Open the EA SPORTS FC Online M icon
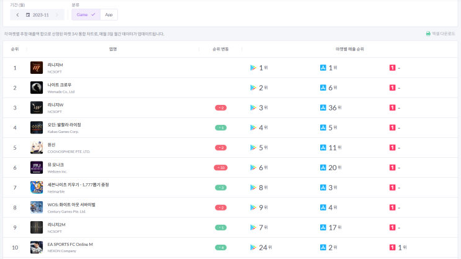461x259 pixels. tap(37, 247)
